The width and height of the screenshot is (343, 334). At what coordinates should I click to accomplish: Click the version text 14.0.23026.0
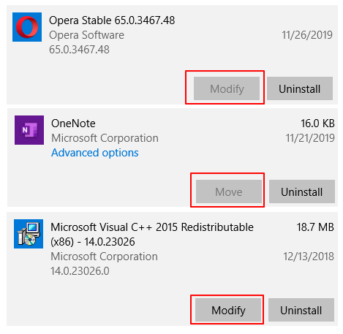[x=80, y=271]
